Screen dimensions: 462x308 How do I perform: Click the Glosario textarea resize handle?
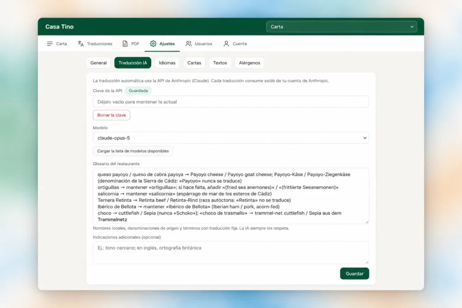(x=367, y=222)
